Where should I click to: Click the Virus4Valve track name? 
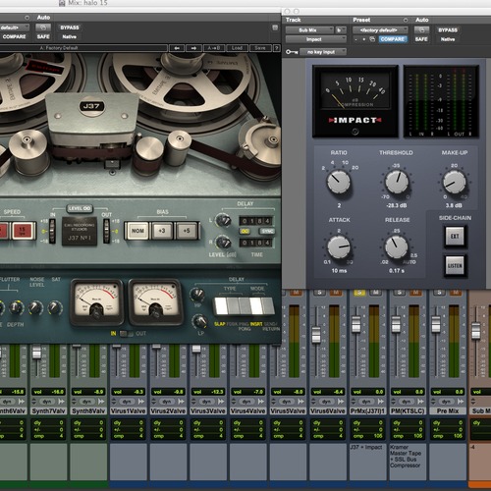pyautogui.click(x=247, y=410)
